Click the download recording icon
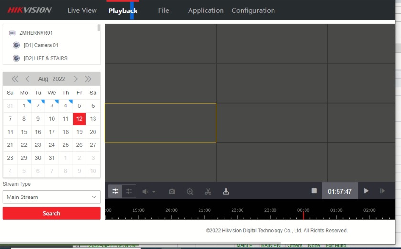Viewport: 401px width, 249px height. pyautogui.click(x=226, y=191)
